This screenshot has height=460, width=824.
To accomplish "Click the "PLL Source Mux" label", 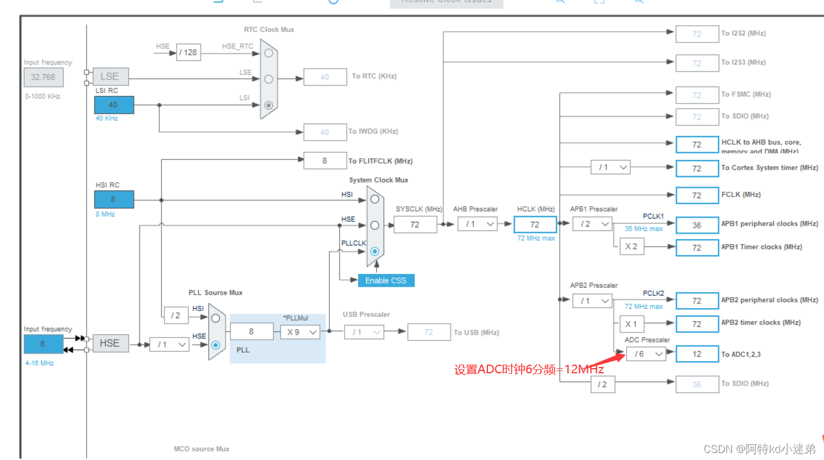I will pos(215,293).
